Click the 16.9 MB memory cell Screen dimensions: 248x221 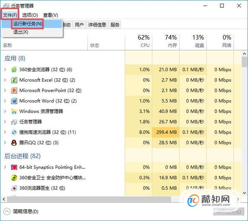tap(166, 177)
